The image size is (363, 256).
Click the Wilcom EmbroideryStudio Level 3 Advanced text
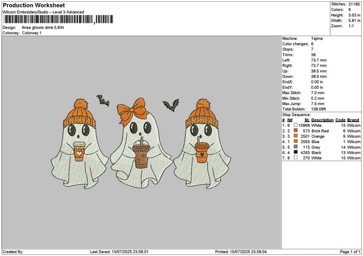44,12
